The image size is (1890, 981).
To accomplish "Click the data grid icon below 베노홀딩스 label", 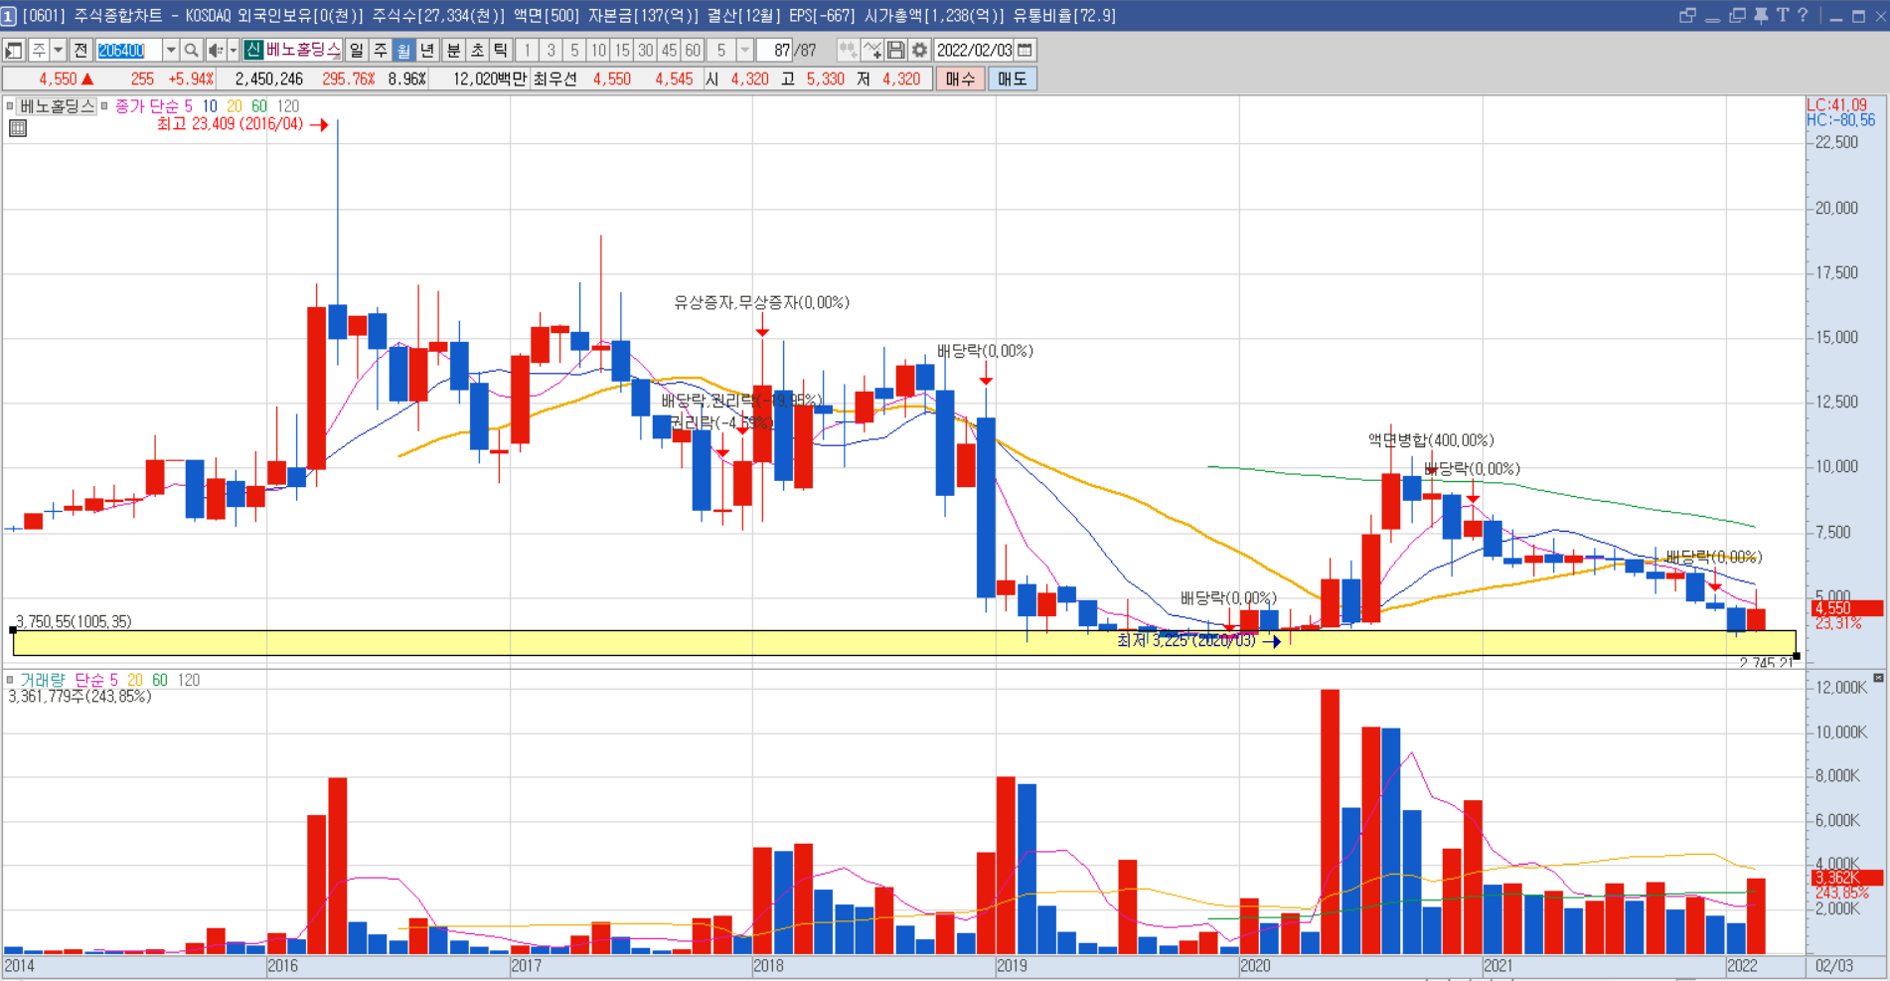I will (17, 127).
